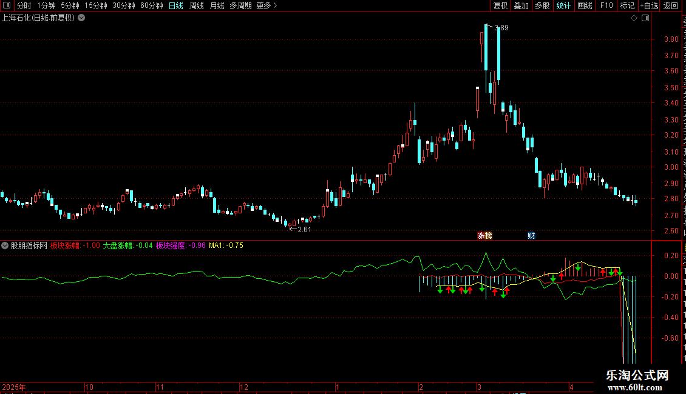Click the 3.89 high price label

(x=501, y=27)
